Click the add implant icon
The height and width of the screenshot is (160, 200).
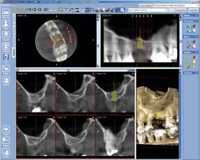[188, 57]
